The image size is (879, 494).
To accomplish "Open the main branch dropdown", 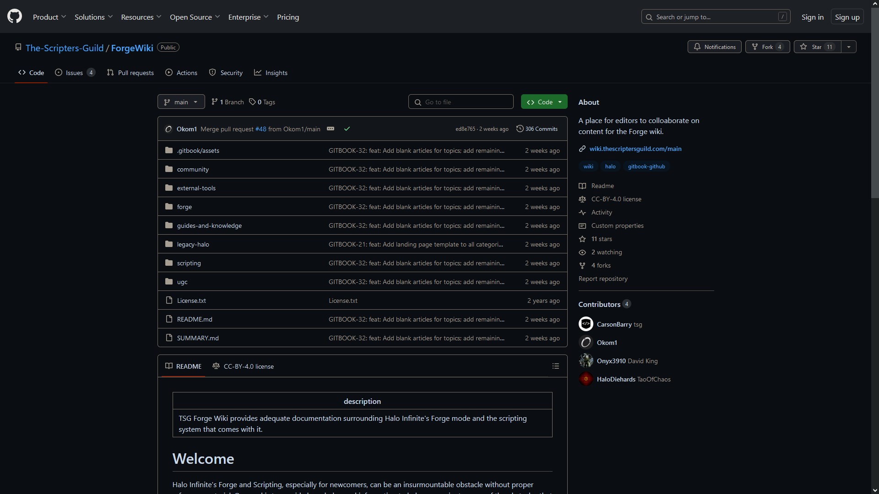I will [181, 102].
